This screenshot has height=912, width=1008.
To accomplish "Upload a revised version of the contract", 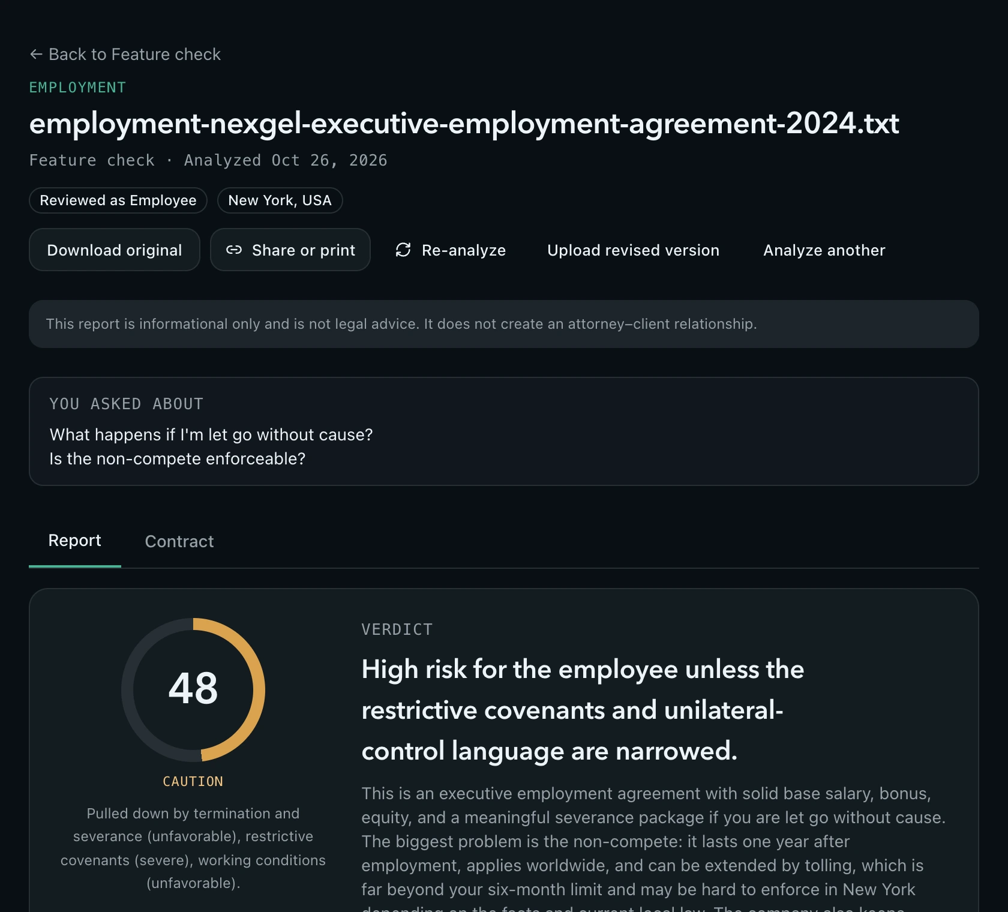I will [633, 250].
